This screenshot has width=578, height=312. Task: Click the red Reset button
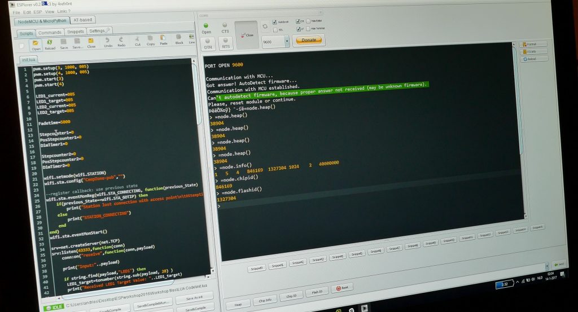tap(342, 288)
